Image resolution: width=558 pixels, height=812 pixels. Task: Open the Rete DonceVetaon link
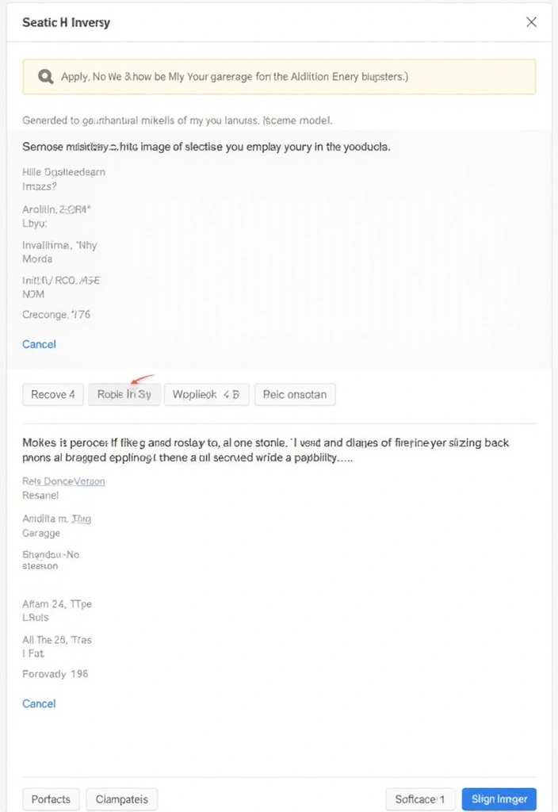[63, 481]
